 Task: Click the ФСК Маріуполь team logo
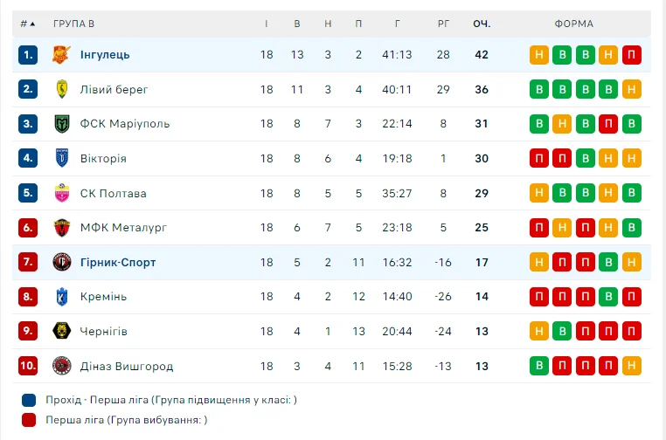(62, 123)
